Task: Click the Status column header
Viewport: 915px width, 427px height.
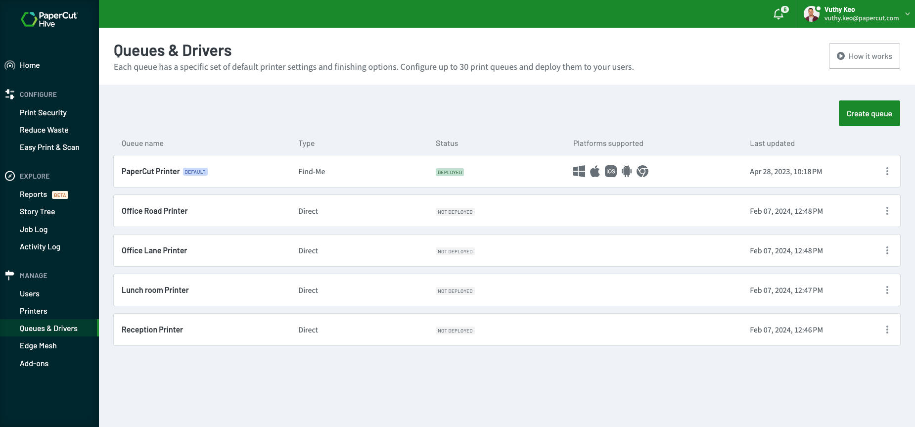Action: (x=447, y=143)
